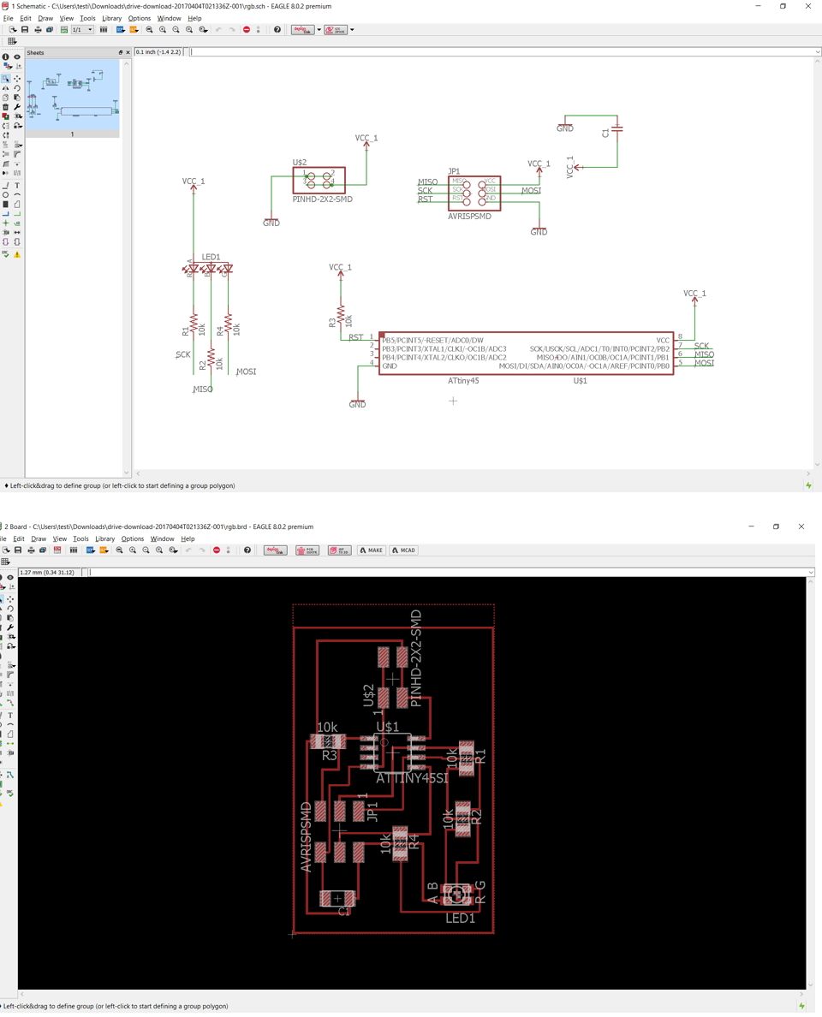Click the MCAD button in Board toolbar
The width and height of the screenshot is (822, 1017).
403,550
